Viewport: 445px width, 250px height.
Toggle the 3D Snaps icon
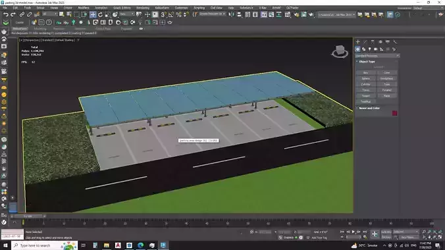click(x=163, y=14)
